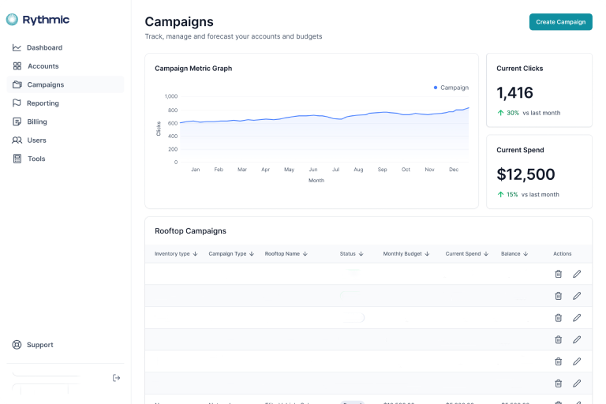The width and height of the screenshot is (606, 404).
Task: Sort table by Campaign Type column
Action: 227,254
